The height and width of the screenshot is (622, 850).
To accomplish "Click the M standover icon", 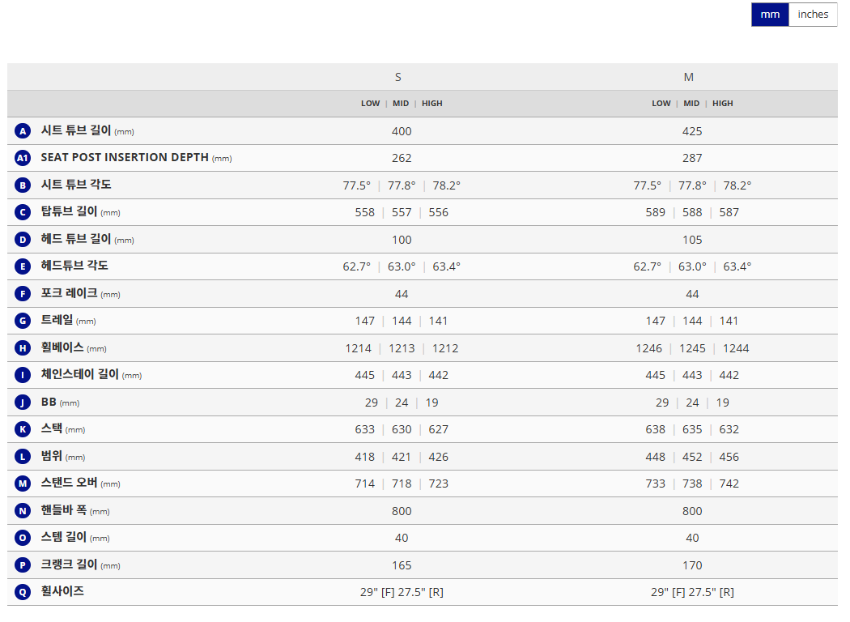I will point(23,484).
